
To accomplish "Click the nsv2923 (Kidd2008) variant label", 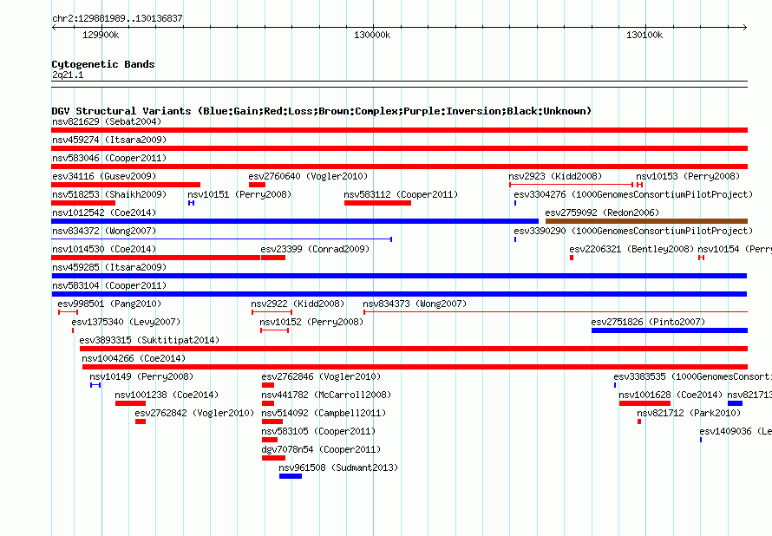I will [x=555, y=176].
